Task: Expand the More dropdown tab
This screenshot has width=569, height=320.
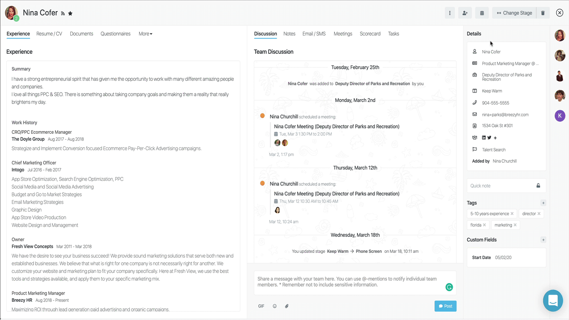Action: tap(145, 34)
